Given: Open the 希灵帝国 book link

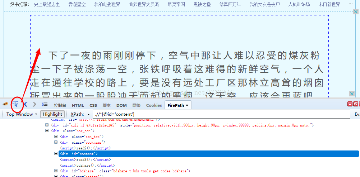Looking at the screenshot, I should [x=176, y=4].
